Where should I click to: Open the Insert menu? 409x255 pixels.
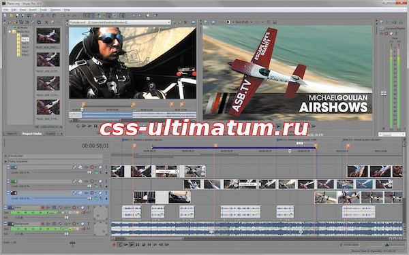tap(33, 10)
